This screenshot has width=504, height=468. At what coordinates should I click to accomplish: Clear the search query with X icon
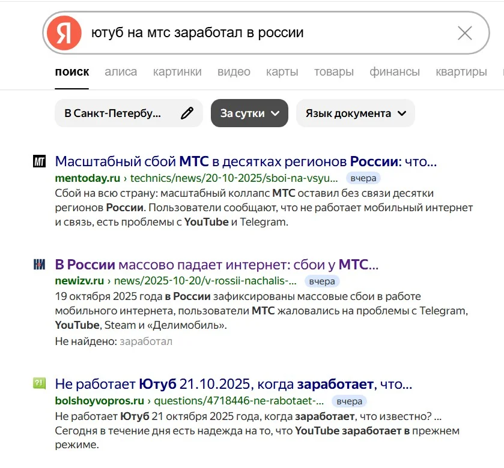coord(465,33)
